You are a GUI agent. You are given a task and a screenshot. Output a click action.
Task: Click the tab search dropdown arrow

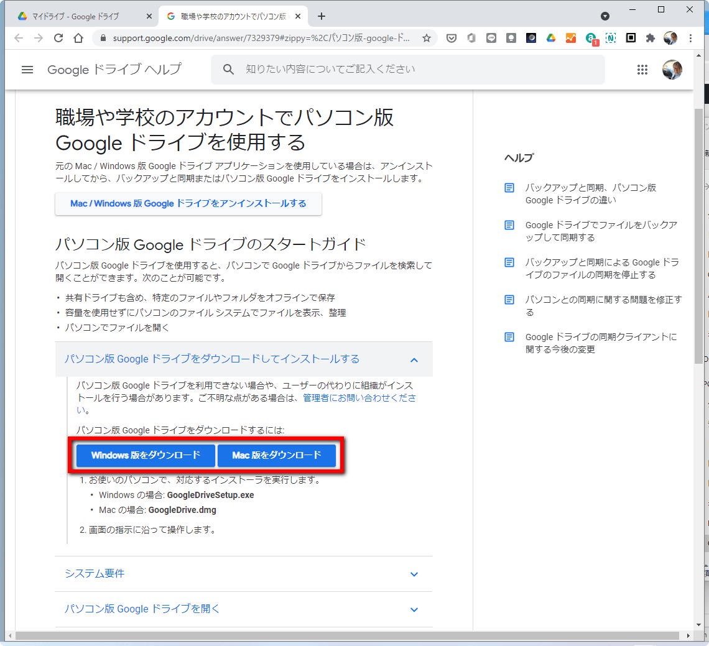pos(605,16)
